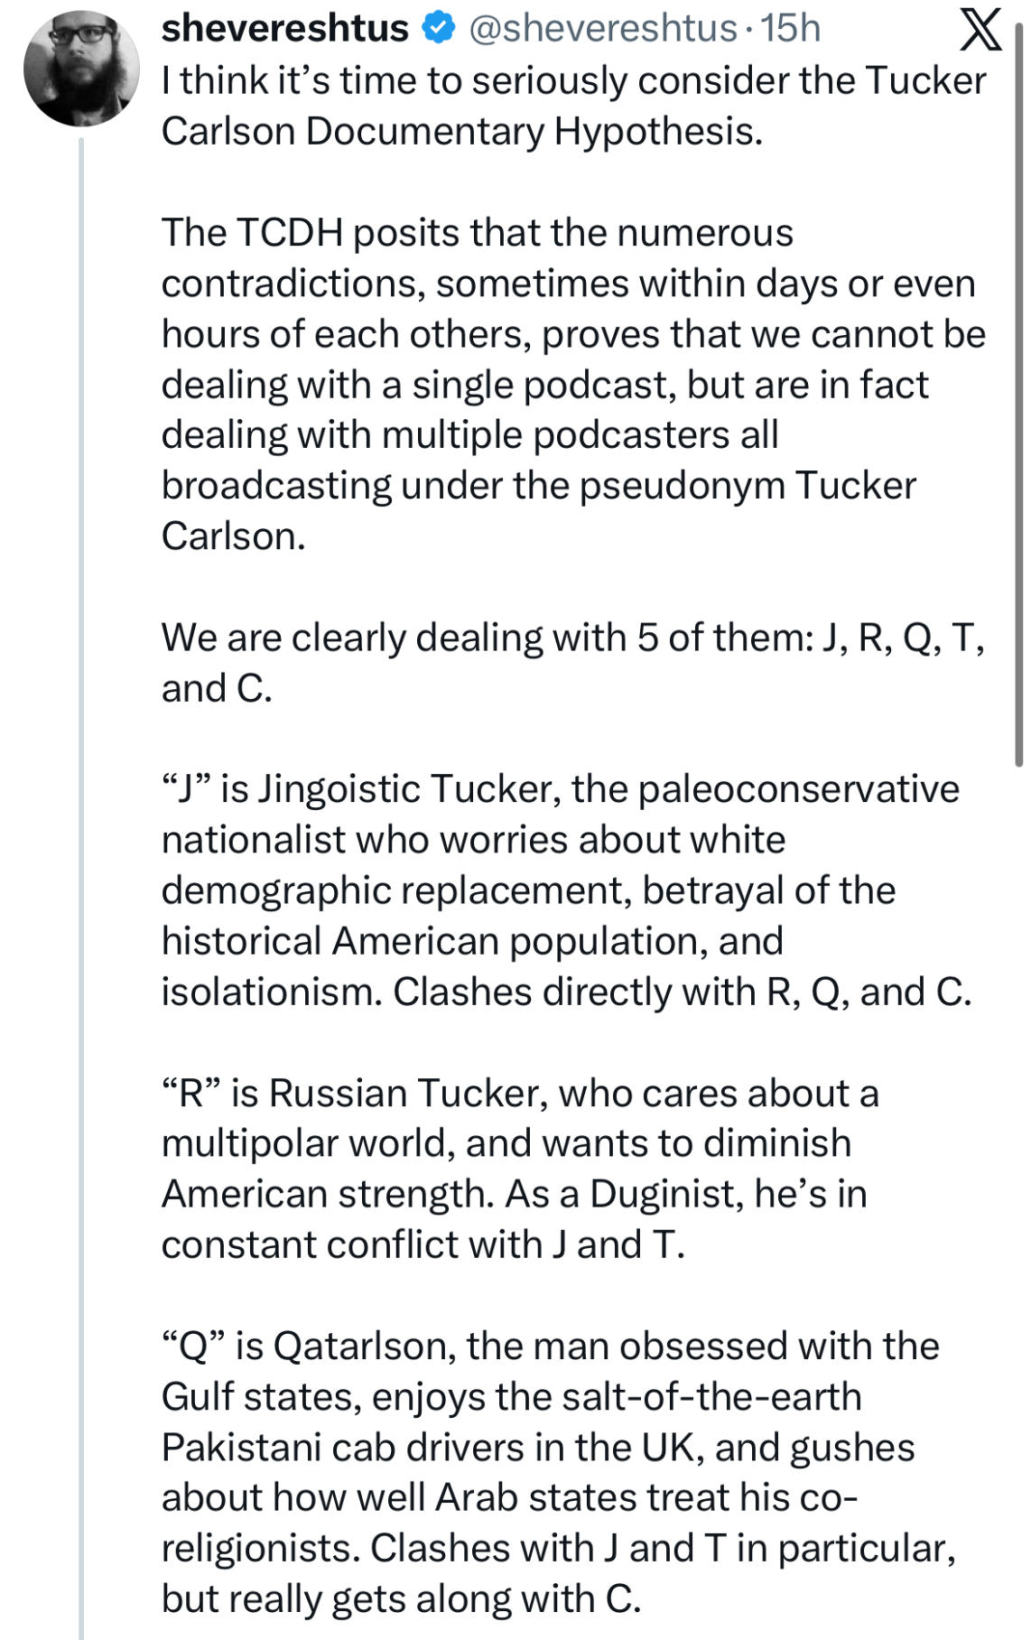Click the word "pseudonym" in the post
The width and height of the screenshot is (1031, 1640).
coord(682,486)
